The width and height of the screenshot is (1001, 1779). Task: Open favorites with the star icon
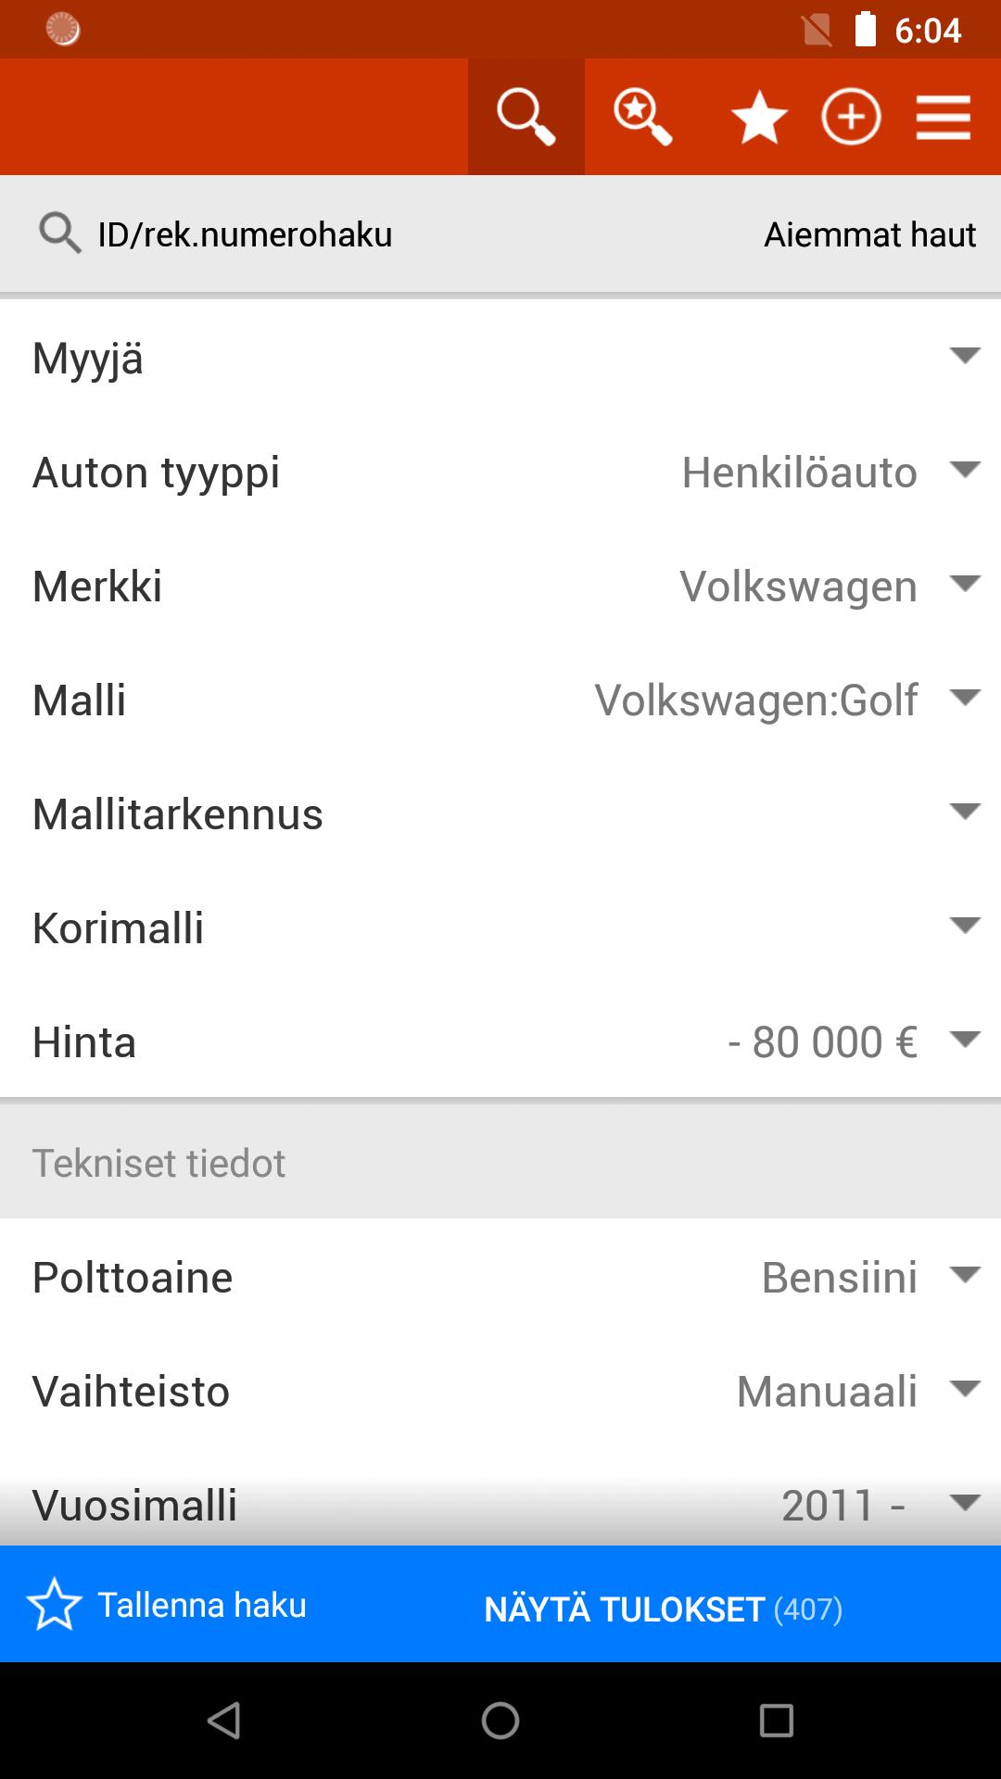759,119
